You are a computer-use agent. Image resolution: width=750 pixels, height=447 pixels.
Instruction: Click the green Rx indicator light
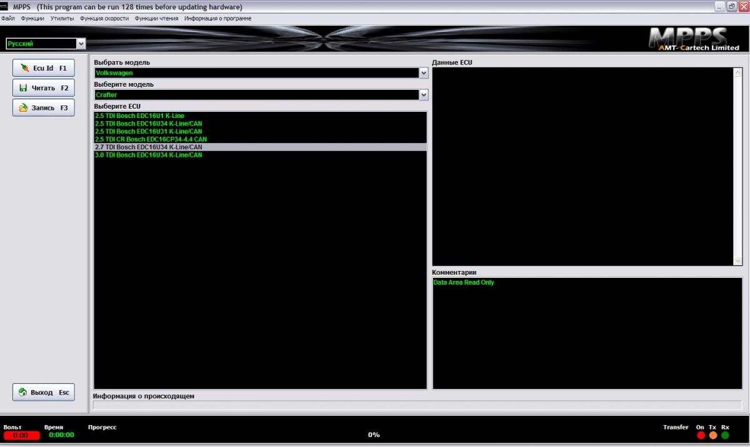[x=725, y=435]
